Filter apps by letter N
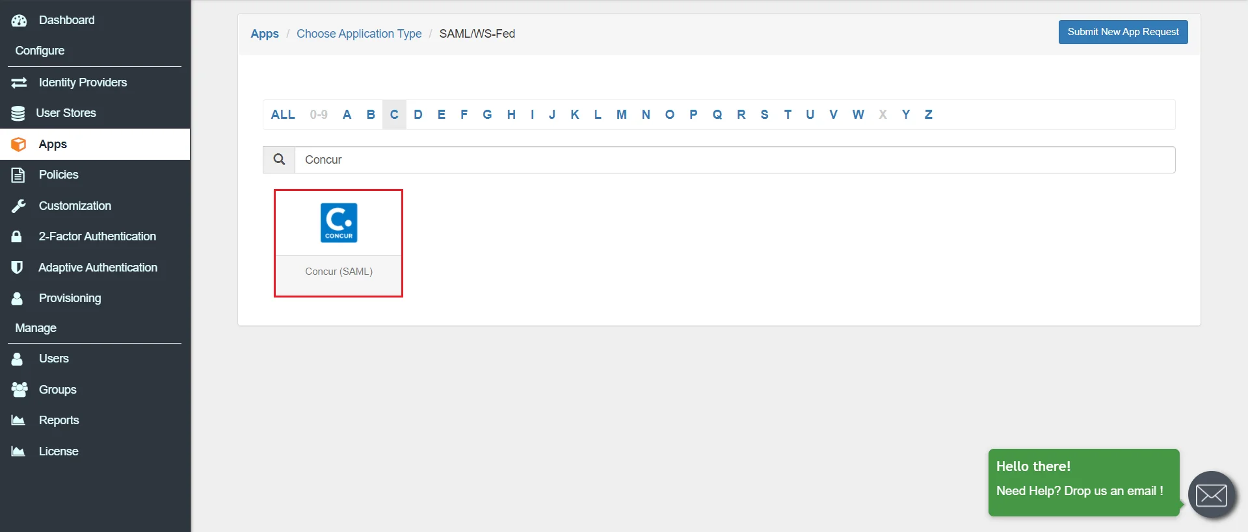The image size is (1248, 532). pos(646,114)
